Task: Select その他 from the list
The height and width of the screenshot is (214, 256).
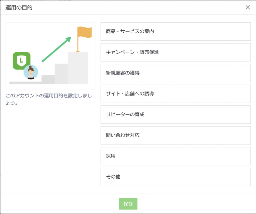Action: point(175,177)
